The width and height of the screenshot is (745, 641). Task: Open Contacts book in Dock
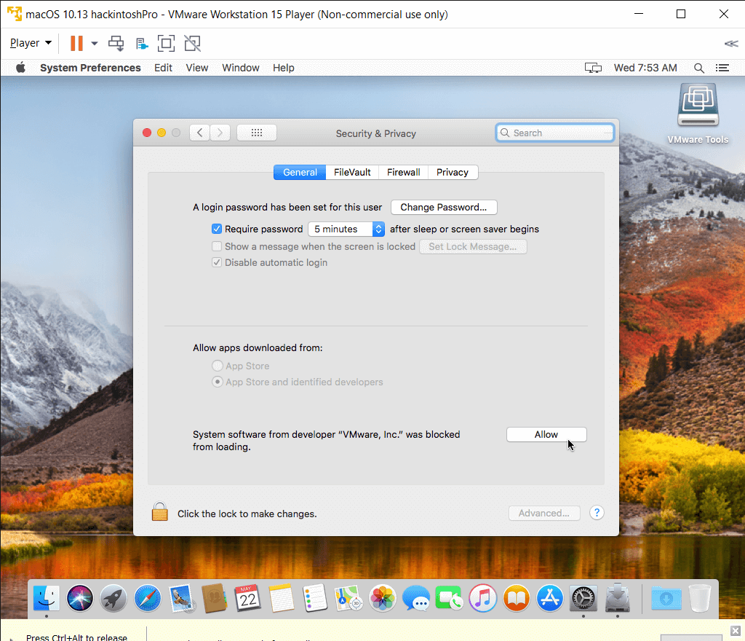[x=215, y=598]
